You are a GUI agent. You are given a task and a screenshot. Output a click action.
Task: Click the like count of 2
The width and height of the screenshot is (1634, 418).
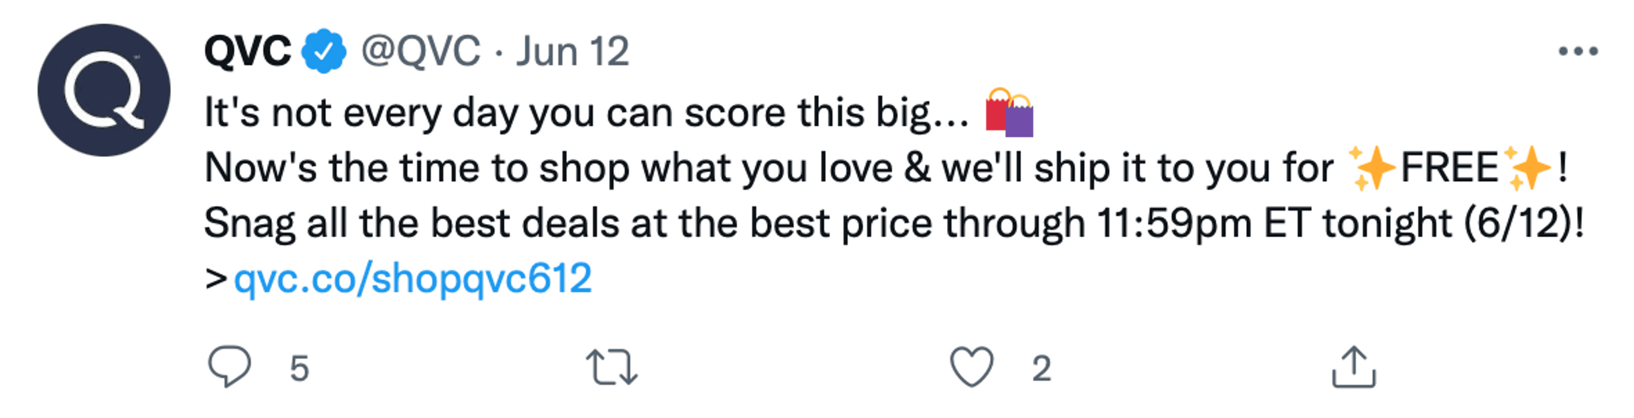click(1042, 368)
